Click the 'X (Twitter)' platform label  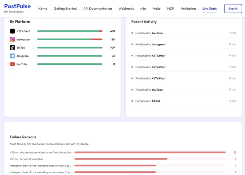[x=23, y=31]
